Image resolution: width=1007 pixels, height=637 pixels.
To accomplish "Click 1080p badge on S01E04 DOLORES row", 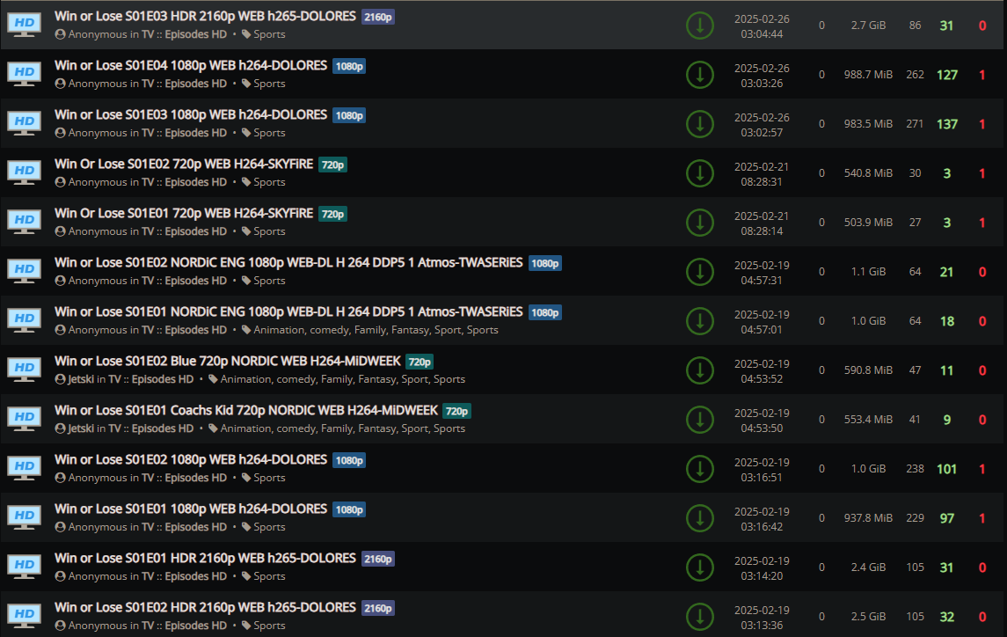I will 349,66.
